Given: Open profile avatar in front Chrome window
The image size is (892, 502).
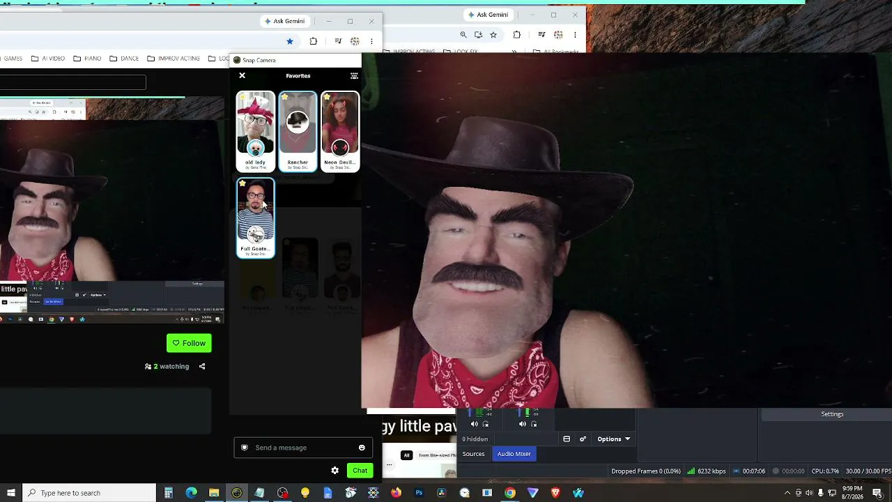Looking at the screenshot, I should (x=355, y=41).
